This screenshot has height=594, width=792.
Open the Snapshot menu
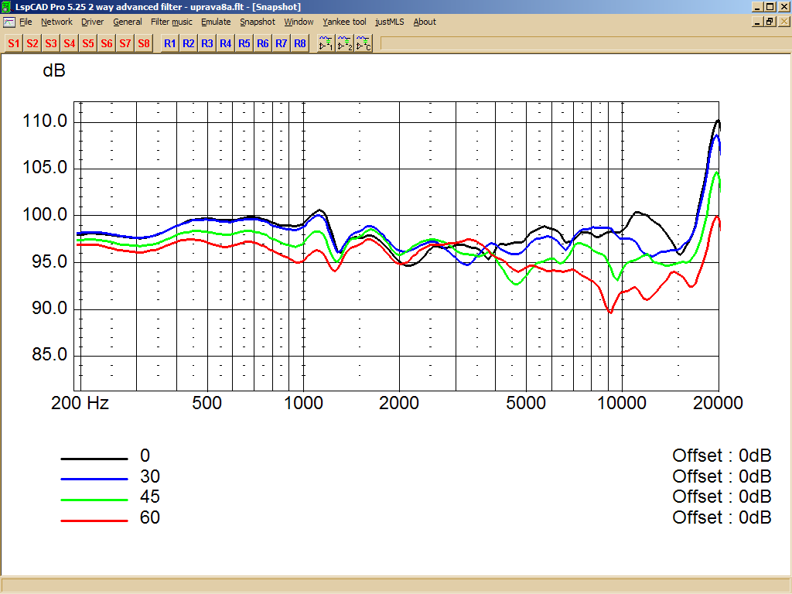(258, 22)
